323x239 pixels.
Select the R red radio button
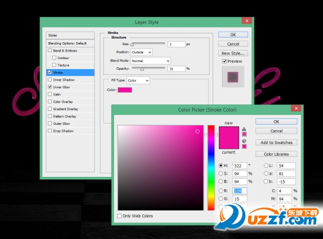pyautogui.click(x=221, y=191)
